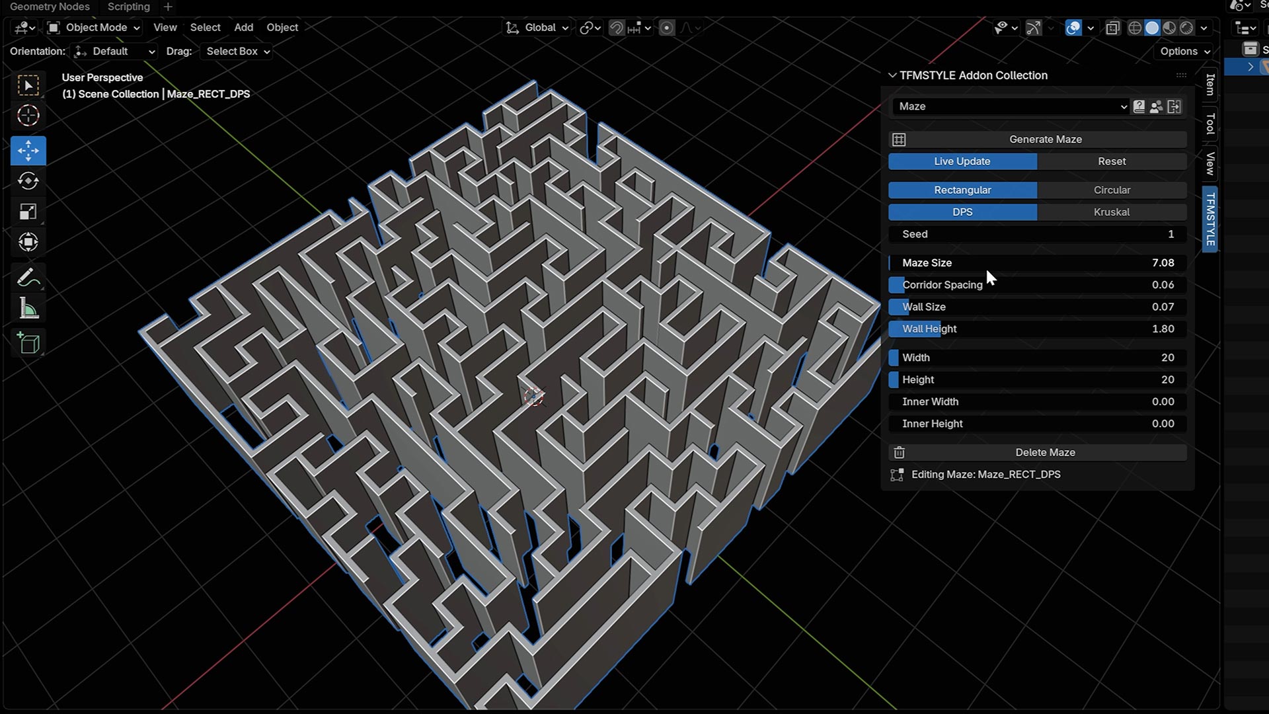Image resolution: width=1269 pixels, height=714 pixels.
Task: Activate the Rotate tool
Action: click(x=28, y=181)
